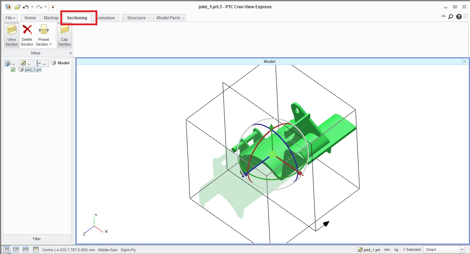The width and height of the screenshot is (470, 254).
Task: Click the kg units indicator
Action: pos(396,250)
